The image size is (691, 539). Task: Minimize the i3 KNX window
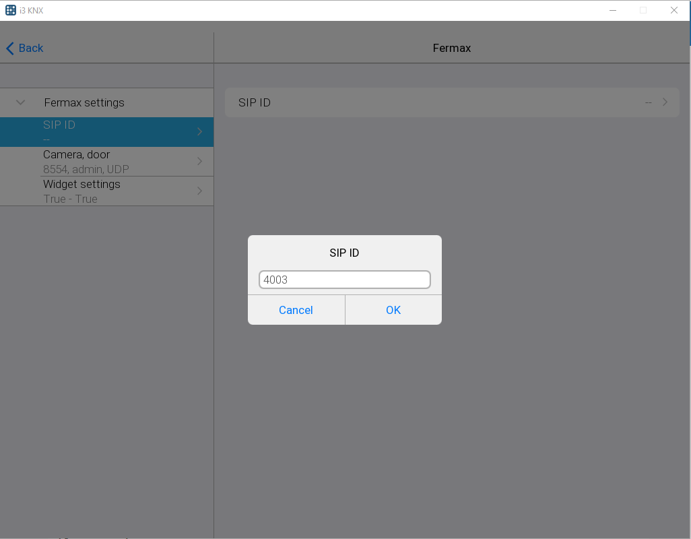[x=613, y=10]
